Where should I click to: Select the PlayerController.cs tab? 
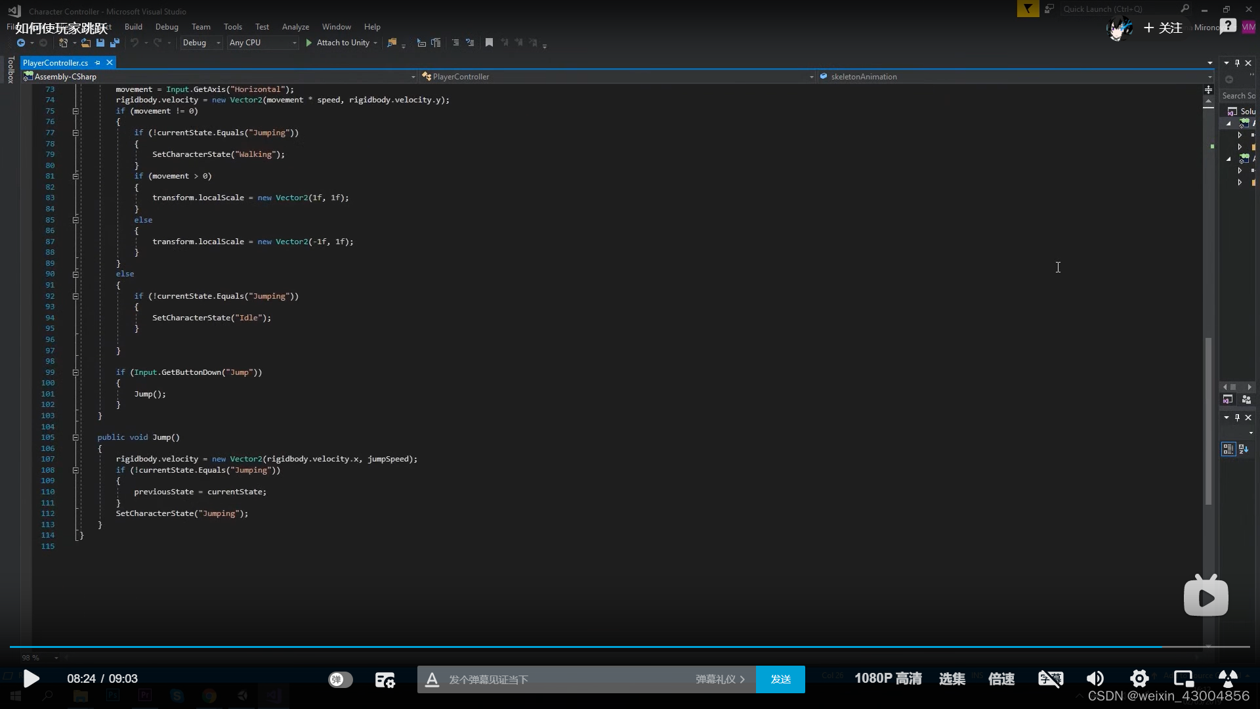(x=55, y=63)
